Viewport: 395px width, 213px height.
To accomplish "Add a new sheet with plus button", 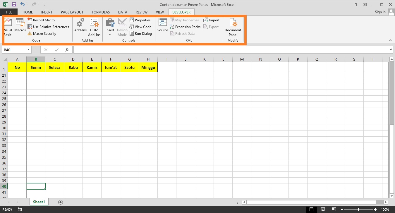I will tap(61, 202).
